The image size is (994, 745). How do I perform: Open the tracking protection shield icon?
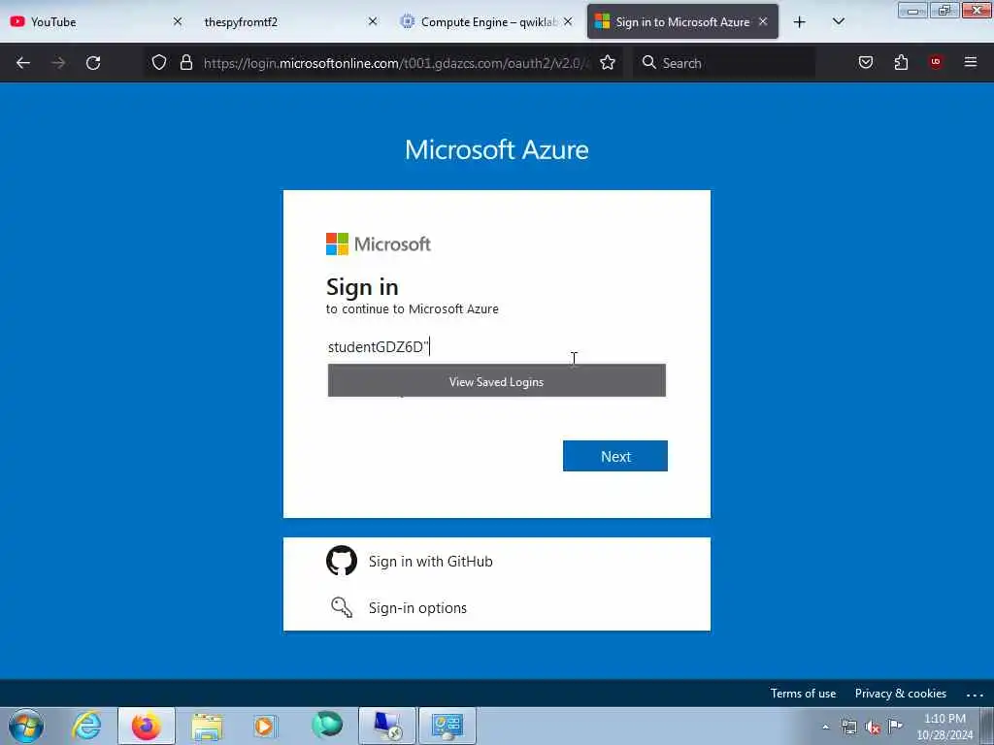pos(159,62)
